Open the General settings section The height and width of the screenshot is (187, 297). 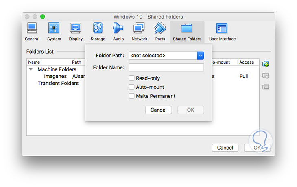pyautogui.click(x=32, y=31)
